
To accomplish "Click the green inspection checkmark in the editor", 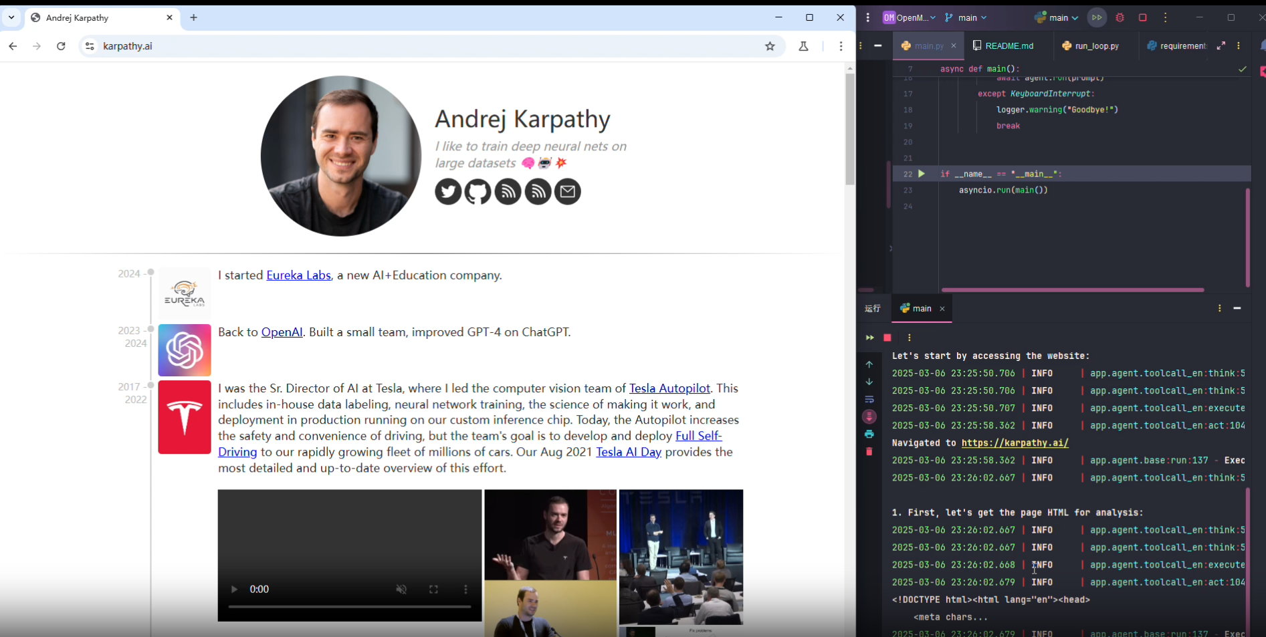I will [x=1243, y=69].
